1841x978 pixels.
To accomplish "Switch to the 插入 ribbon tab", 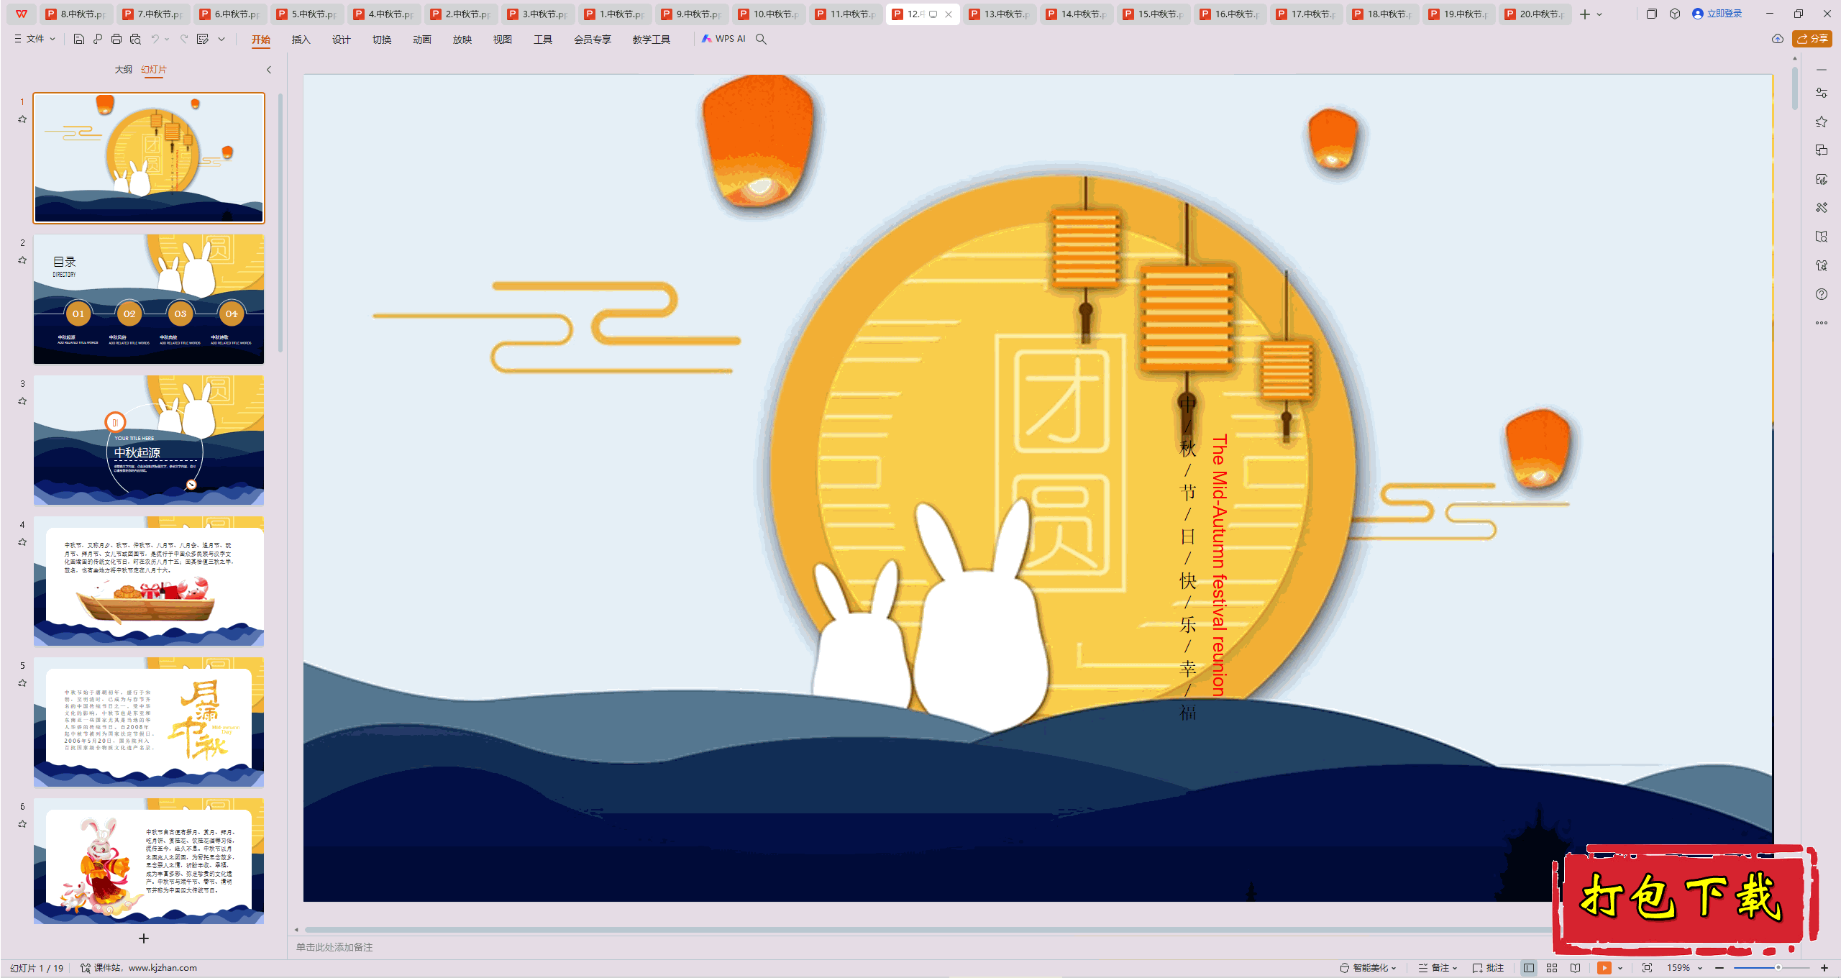I will tap(301, 40).
